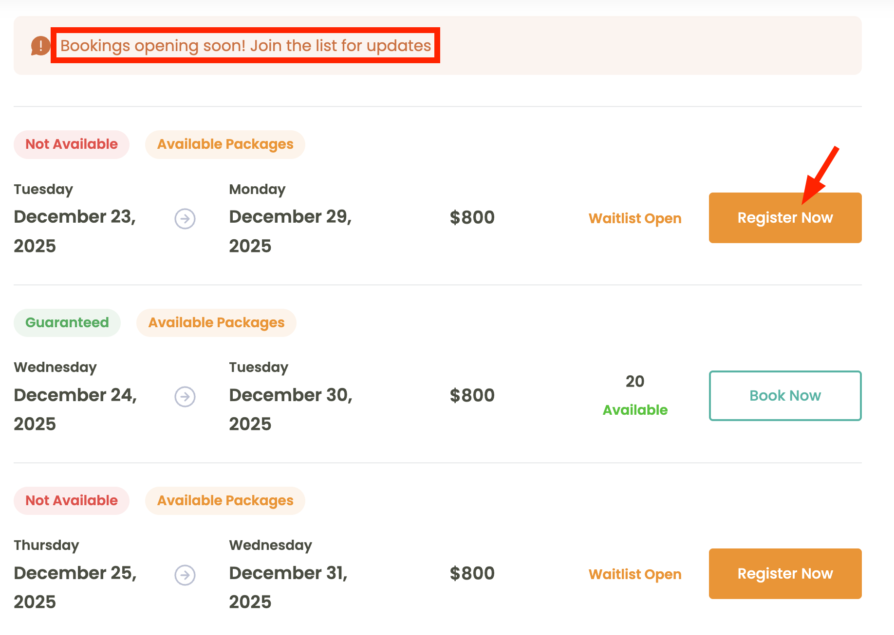Click Bookings opening soon banner text

(x=245, y=46)
